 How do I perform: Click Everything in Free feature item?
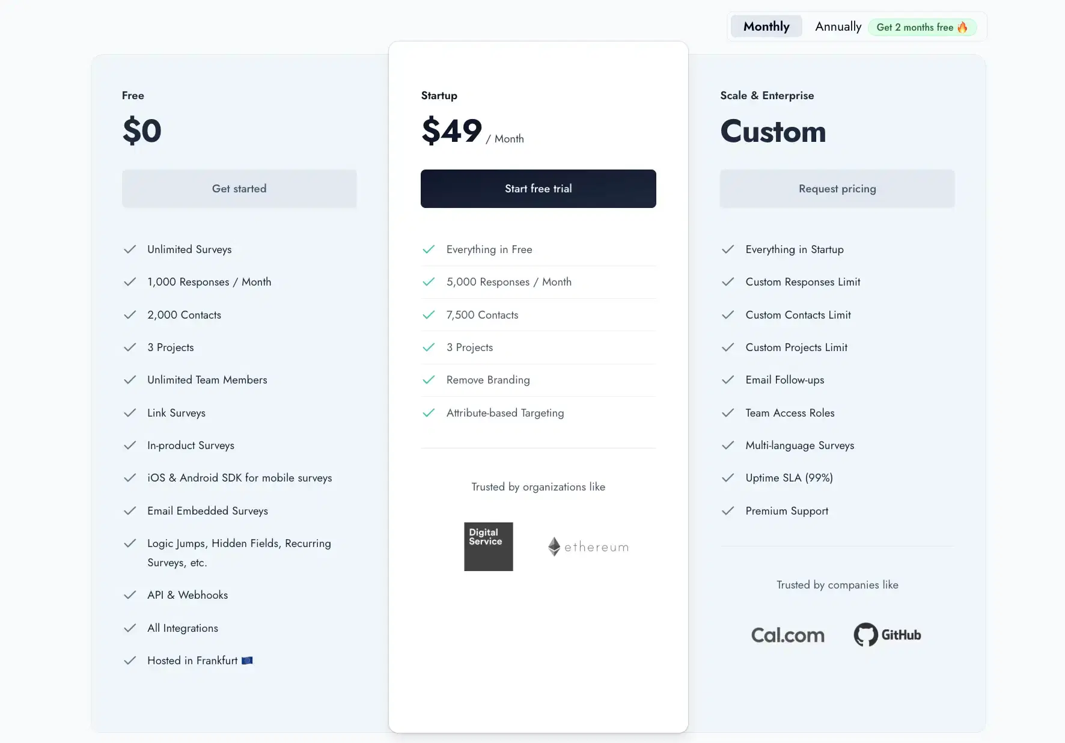489,249
